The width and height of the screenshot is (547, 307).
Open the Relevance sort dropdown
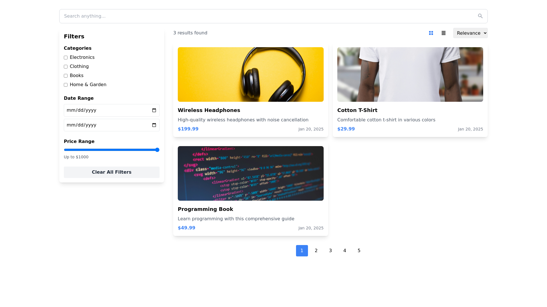470,33
